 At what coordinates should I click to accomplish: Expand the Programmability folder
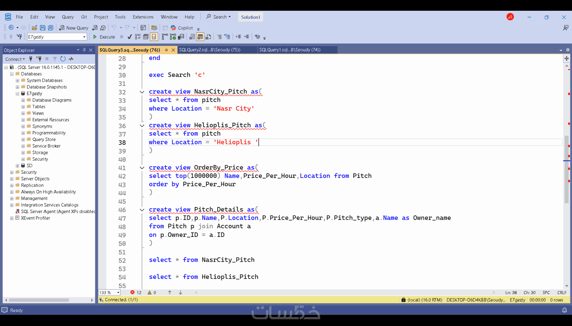(x=23, y=133)
